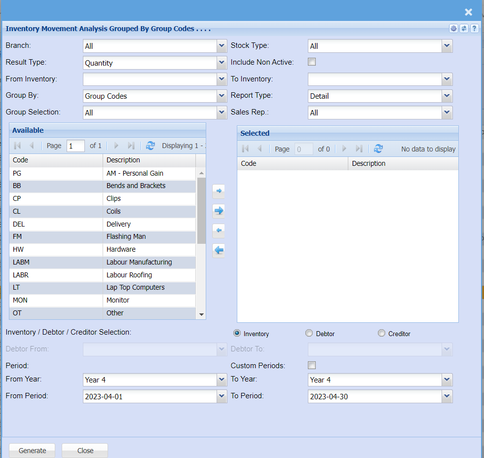Move single selected group to right
The height and width of the screenshot is (458, 484).
(x=218, y=191)
